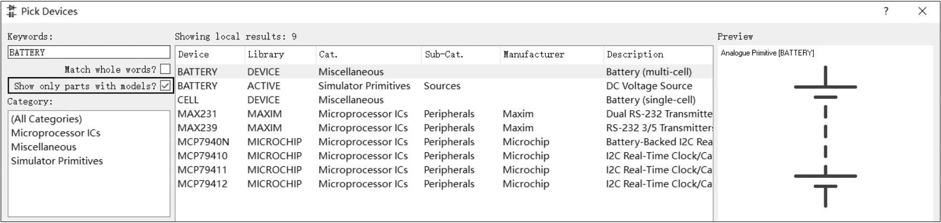Click the Pick Devices title bar icon
Screen dimensions: 941x223
tap(11, 11)
